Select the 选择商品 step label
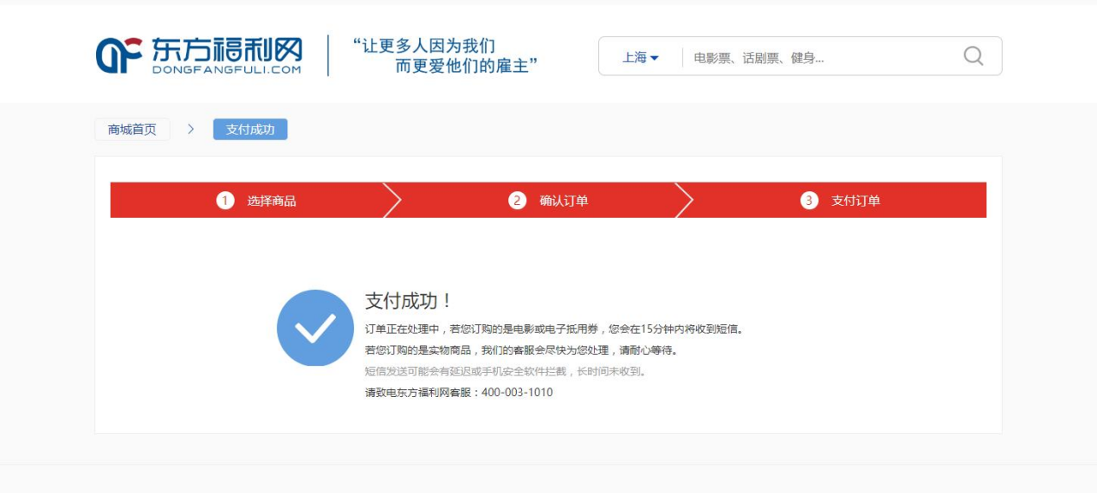The image size is (1097, 493). pos(271,201)
